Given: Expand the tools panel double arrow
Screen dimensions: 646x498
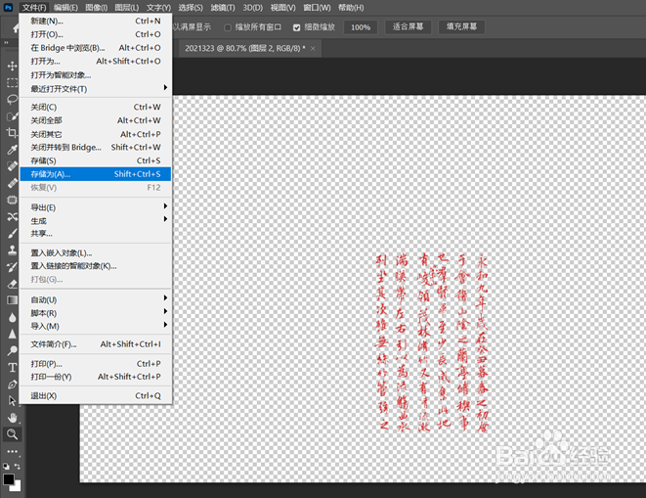Looking at the screenshot, I should coord(6,42).
